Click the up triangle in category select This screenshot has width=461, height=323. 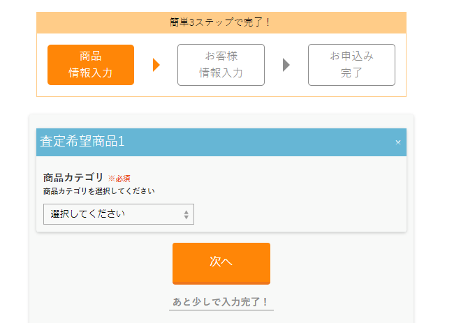(186, 212)
